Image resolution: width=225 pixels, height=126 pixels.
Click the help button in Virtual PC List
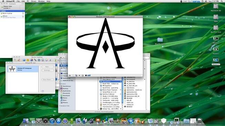click(43, 91)
